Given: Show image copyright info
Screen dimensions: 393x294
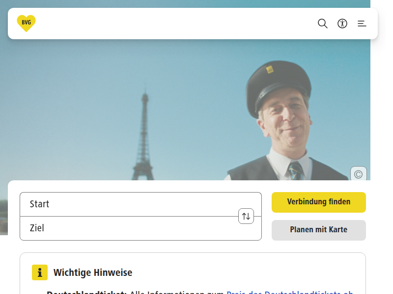Looking at the screenshot, I should [x=359, y=173].
